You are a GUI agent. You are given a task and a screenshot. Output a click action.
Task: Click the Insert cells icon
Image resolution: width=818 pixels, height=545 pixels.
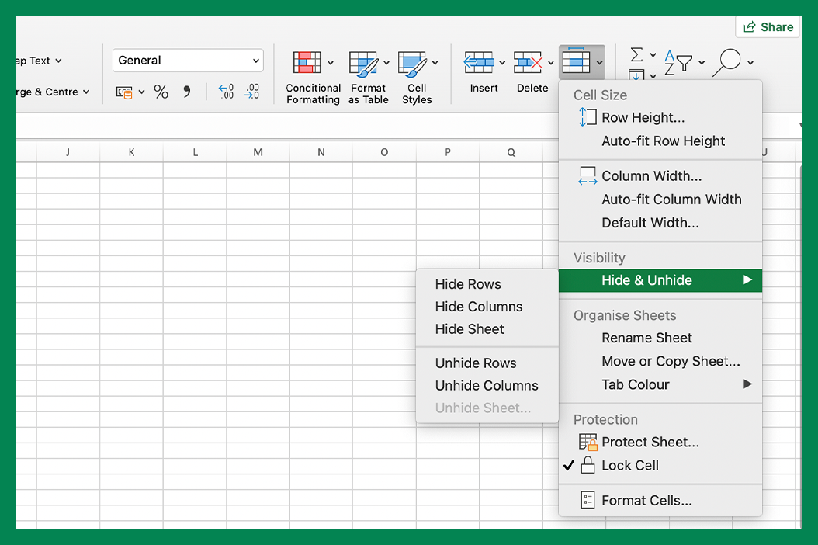pos(479,63)
